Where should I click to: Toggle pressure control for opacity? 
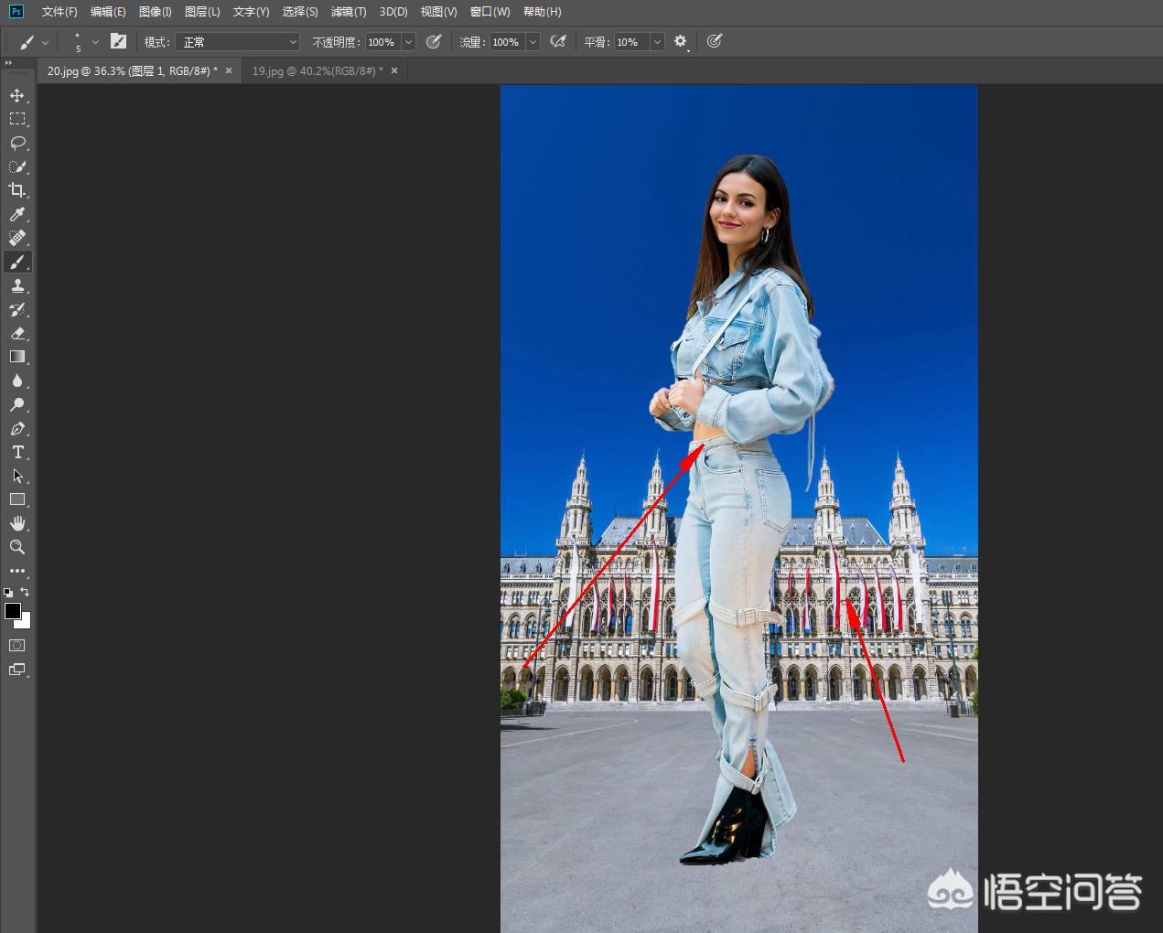pyautogui.click(x=435, y=41)
